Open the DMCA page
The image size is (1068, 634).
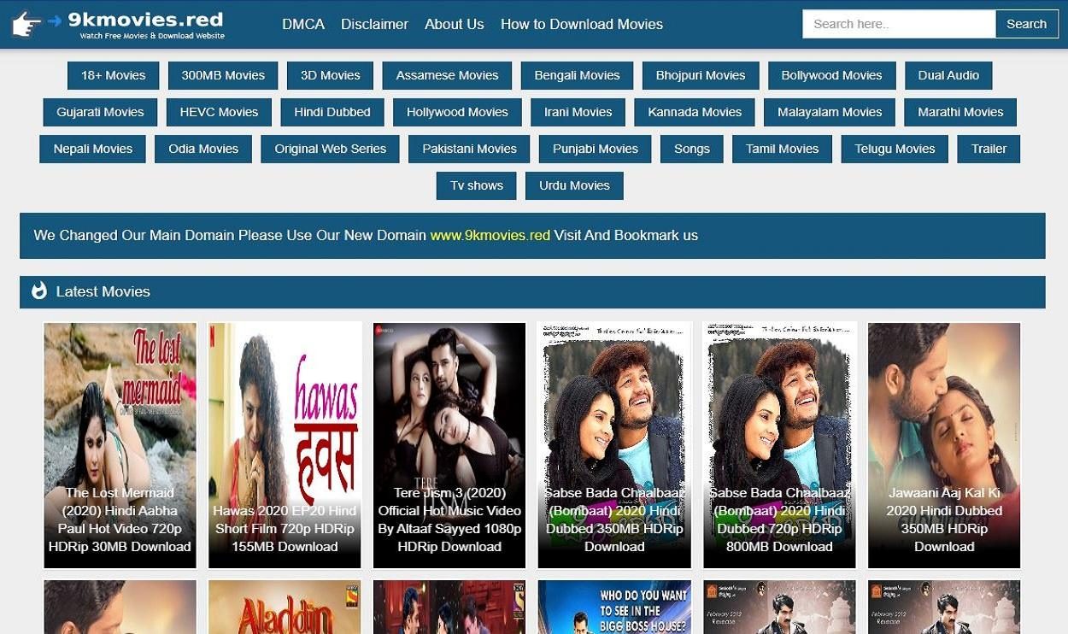[x=303, y=24]
